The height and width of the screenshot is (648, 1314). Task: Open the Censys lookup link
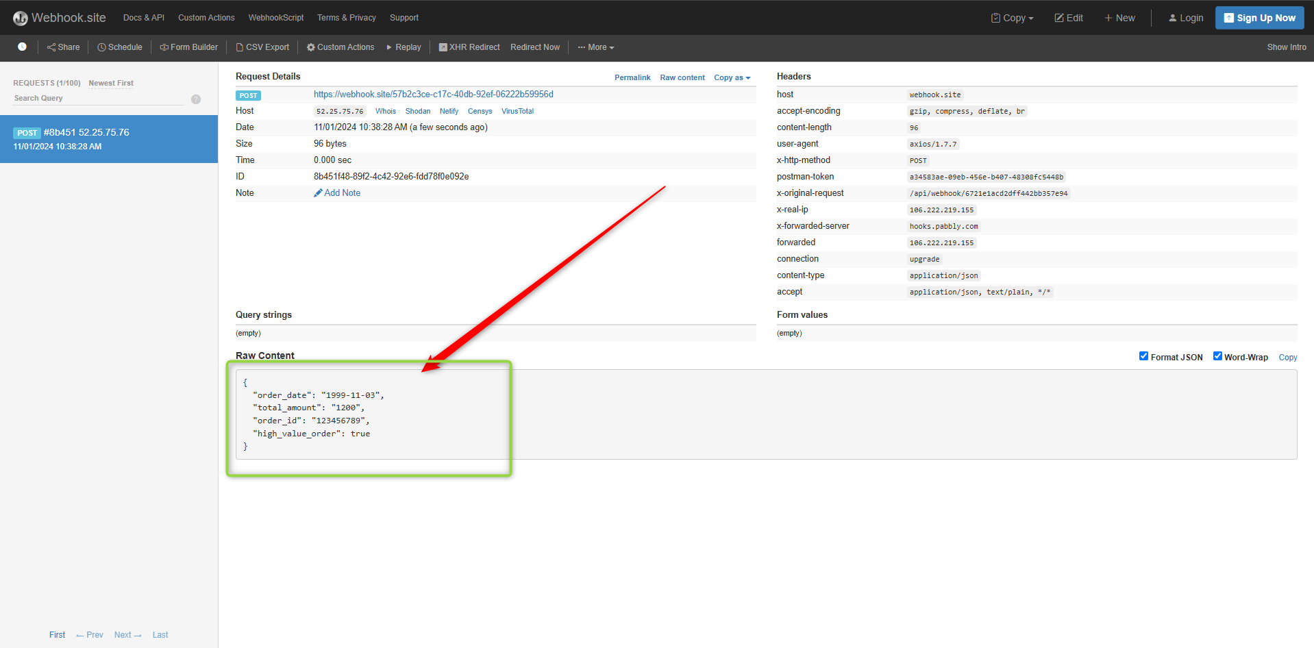[480, 111]
